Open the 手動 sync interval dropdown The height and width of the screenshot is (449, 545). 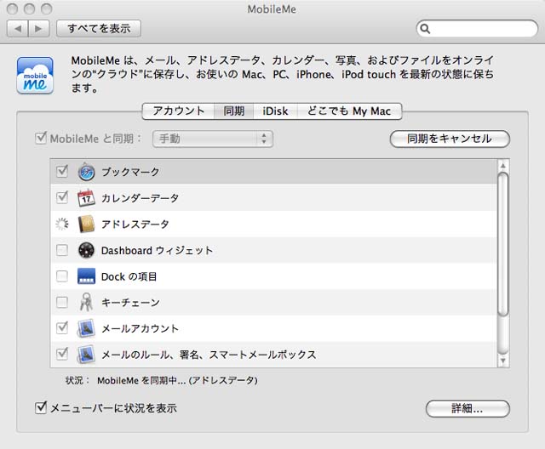point(212,139)
